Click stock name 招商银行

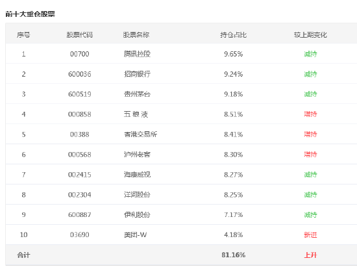[x=137, y=74]
